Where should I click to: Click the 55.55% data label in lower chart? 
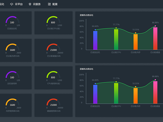[136, 84]
